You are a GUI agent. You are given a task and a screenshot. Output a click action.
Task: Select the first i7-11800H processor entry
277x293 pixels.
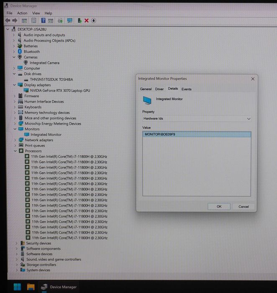(x=69, y=157)
